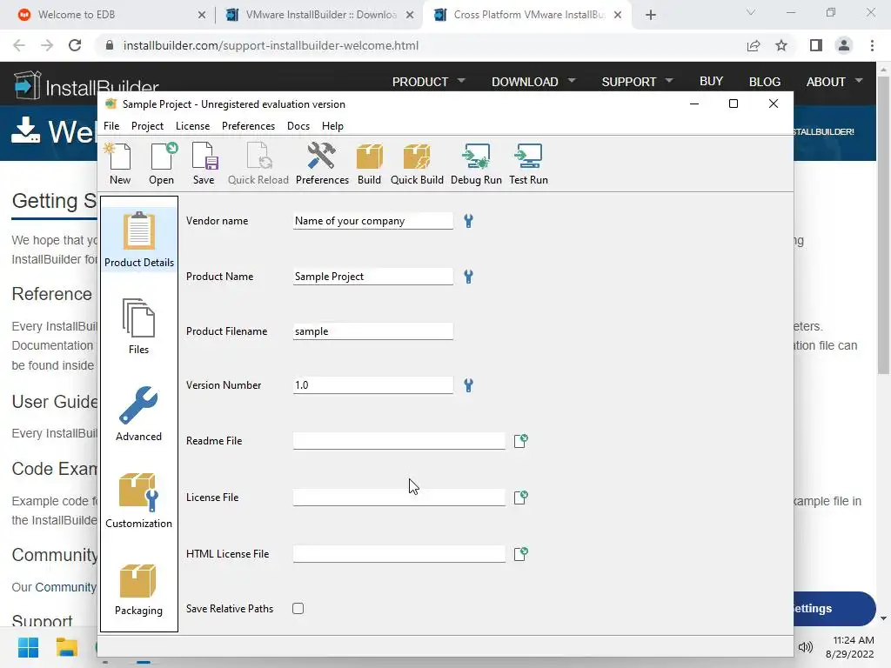Click the Vendor name input field
The height and width of the screenshot is (668, 891).
coord(372,221)
